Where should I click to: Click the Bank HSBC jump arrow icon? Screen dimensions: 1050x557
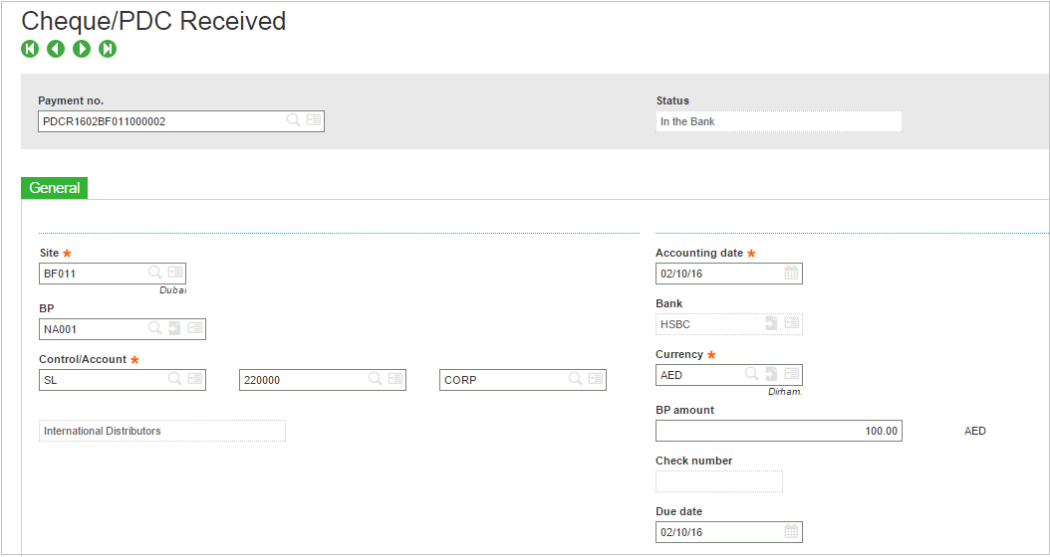[771, 323]
